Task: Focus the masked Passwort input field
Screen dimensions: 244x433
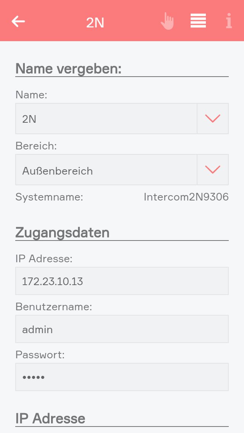Action: pyautogui.click(x=122, y=377)
